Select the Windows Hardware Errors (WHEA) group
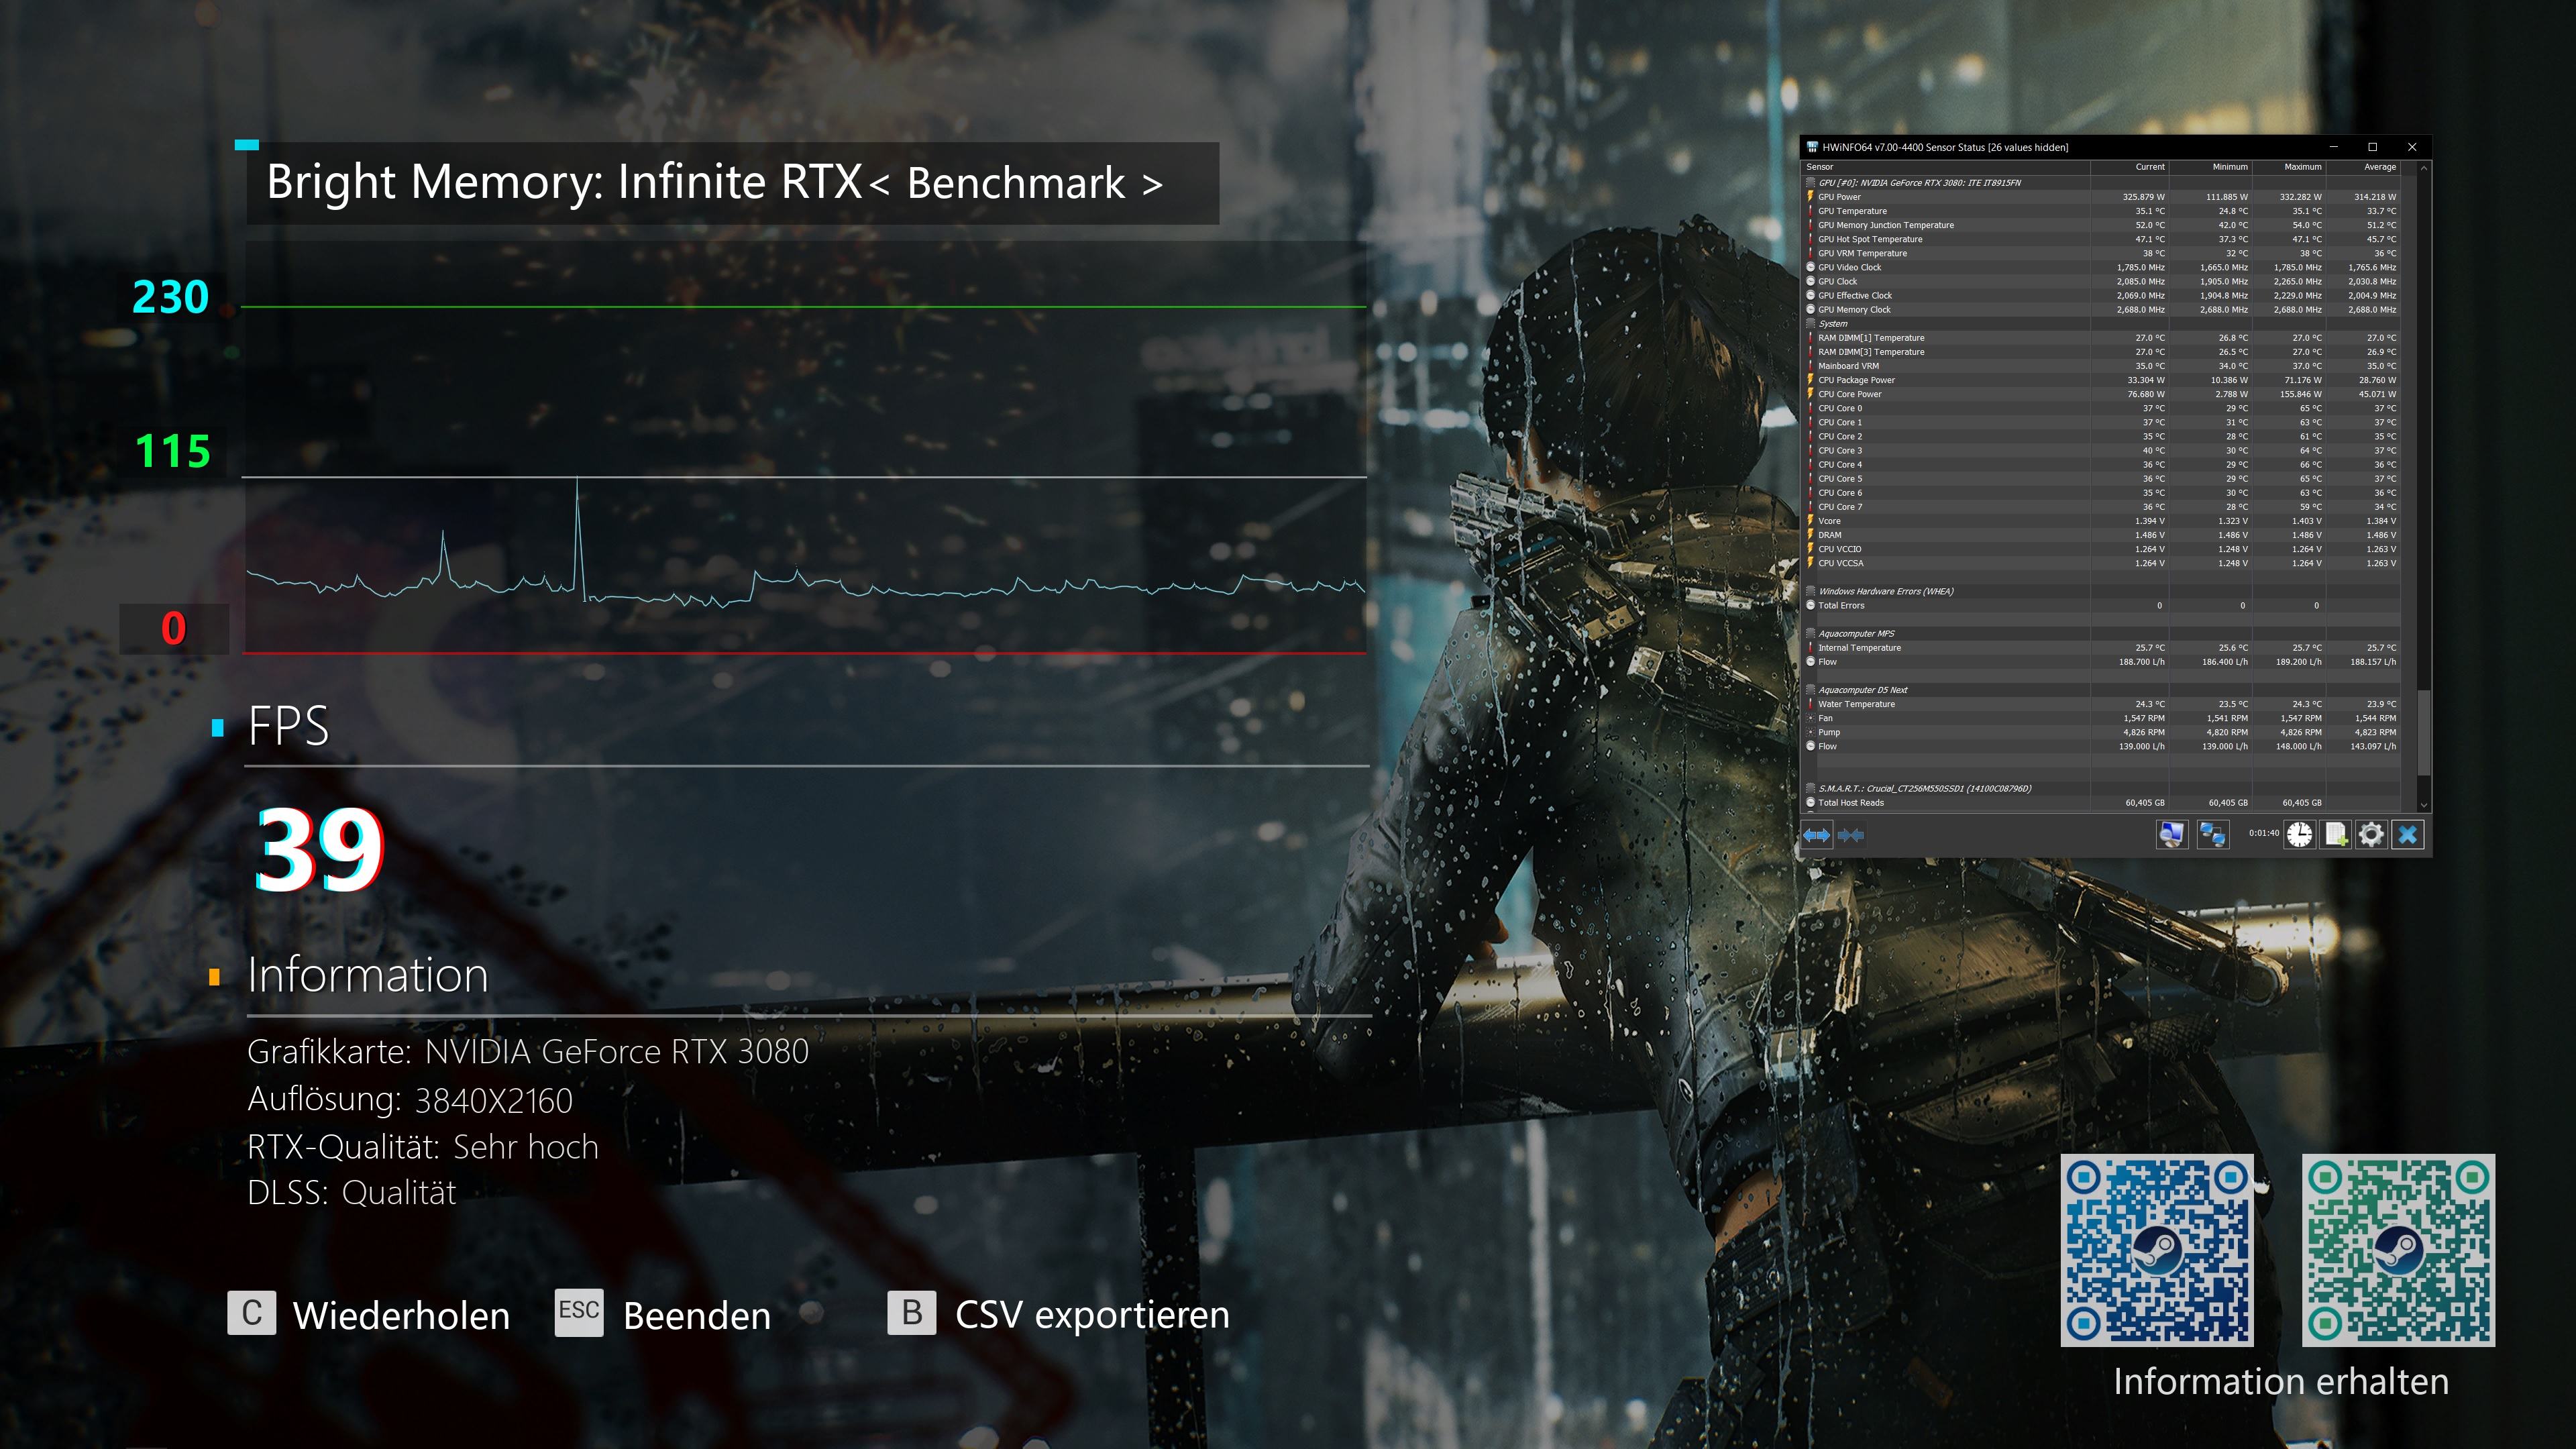 pyautogui.click(x=1885, y=591)
